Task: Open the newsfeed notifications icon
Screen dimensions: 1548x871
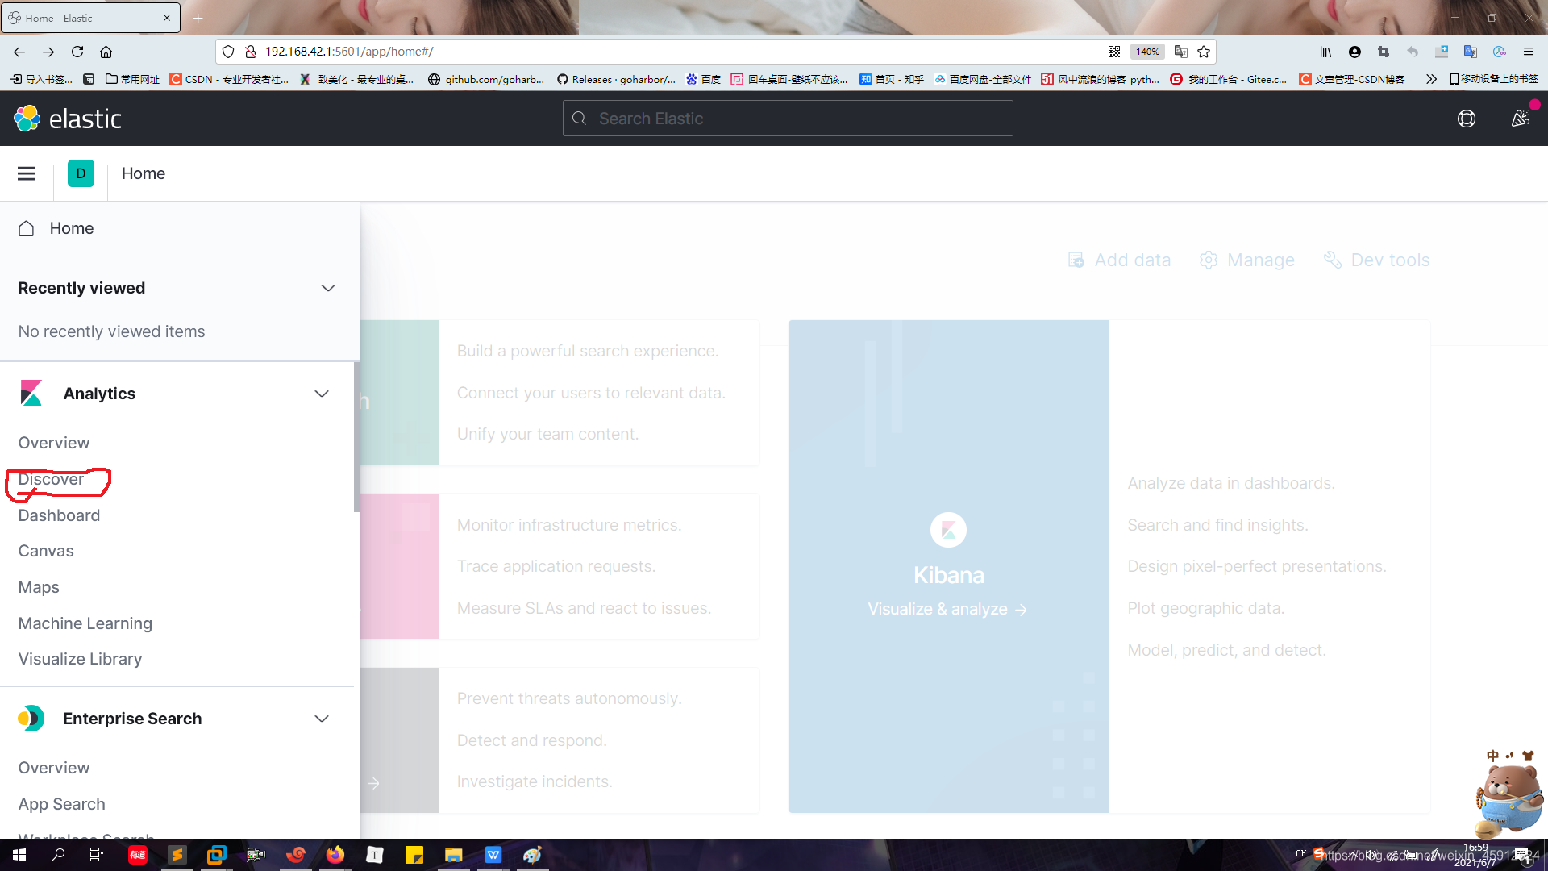Action: (1520, 119)
